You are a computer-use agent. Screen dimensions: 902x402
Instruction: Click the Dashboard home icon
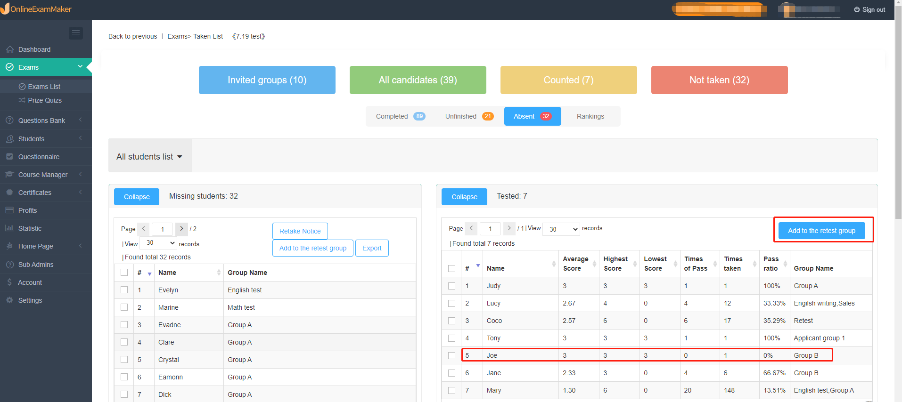pyautogui.click(x=10, y=49)
